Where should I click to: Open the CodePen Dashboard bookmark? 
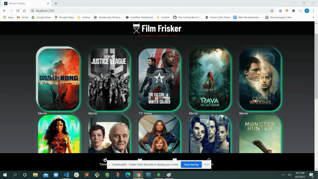click(139, 17)
